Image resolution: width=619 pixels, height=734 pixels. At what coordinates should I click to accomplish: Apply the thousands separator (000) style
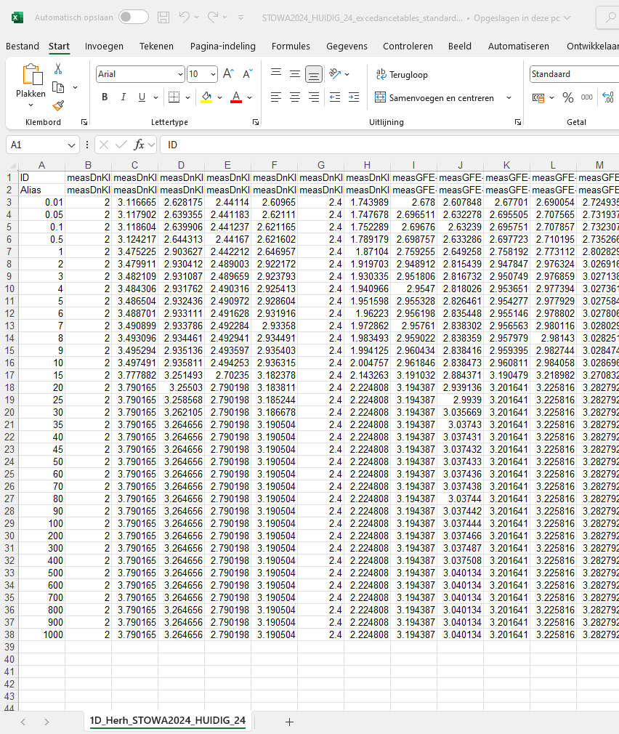point(587,97)
